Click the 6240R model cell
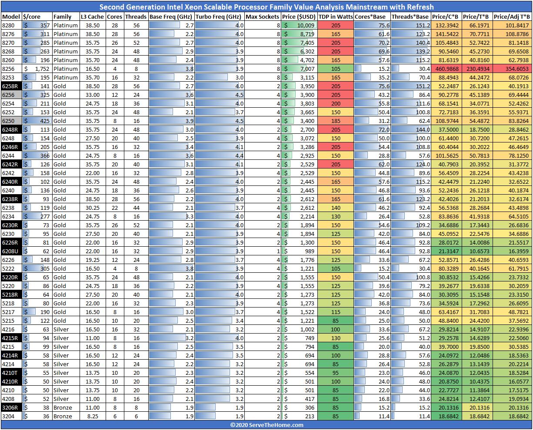Viewport: 533px width, 430px height. [11, 182]
